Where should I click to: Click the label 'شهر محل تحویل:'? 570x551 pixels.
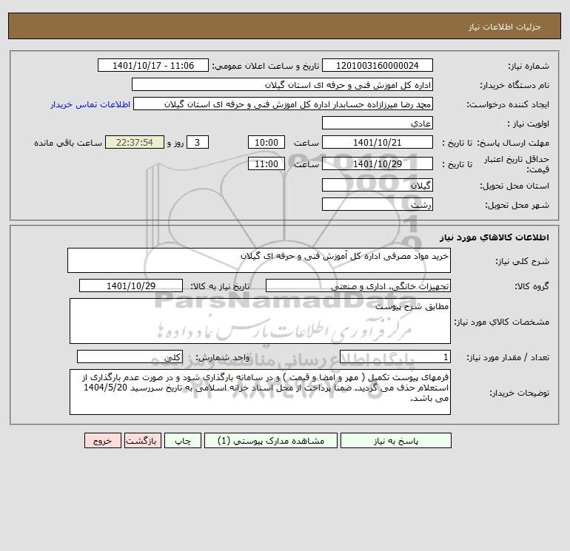pyautogui.click(x=517, y=205)
